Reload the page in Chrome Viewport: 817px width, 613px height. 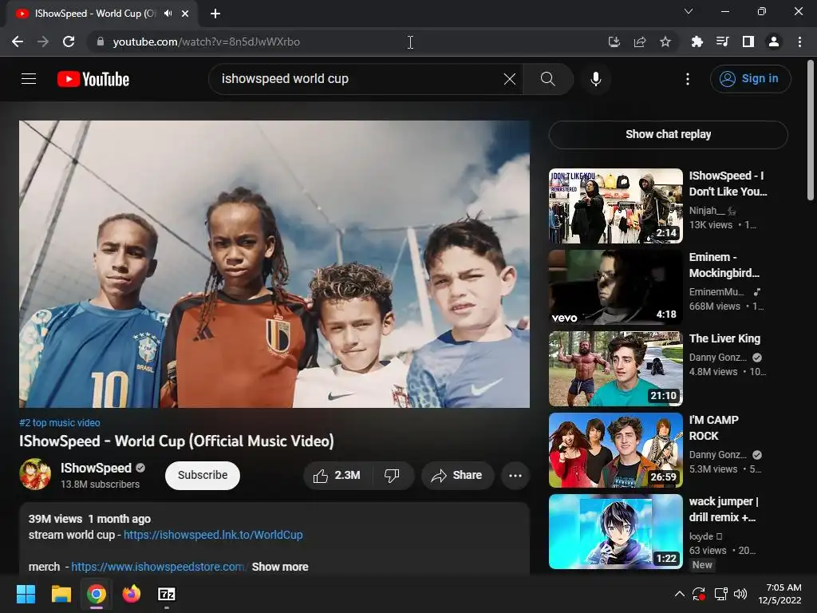69,42
